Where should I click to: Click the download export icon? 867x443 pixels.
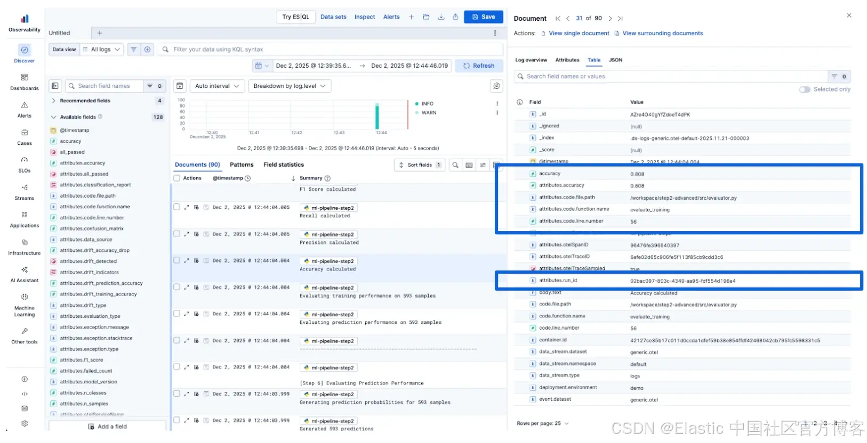point(441,17)
